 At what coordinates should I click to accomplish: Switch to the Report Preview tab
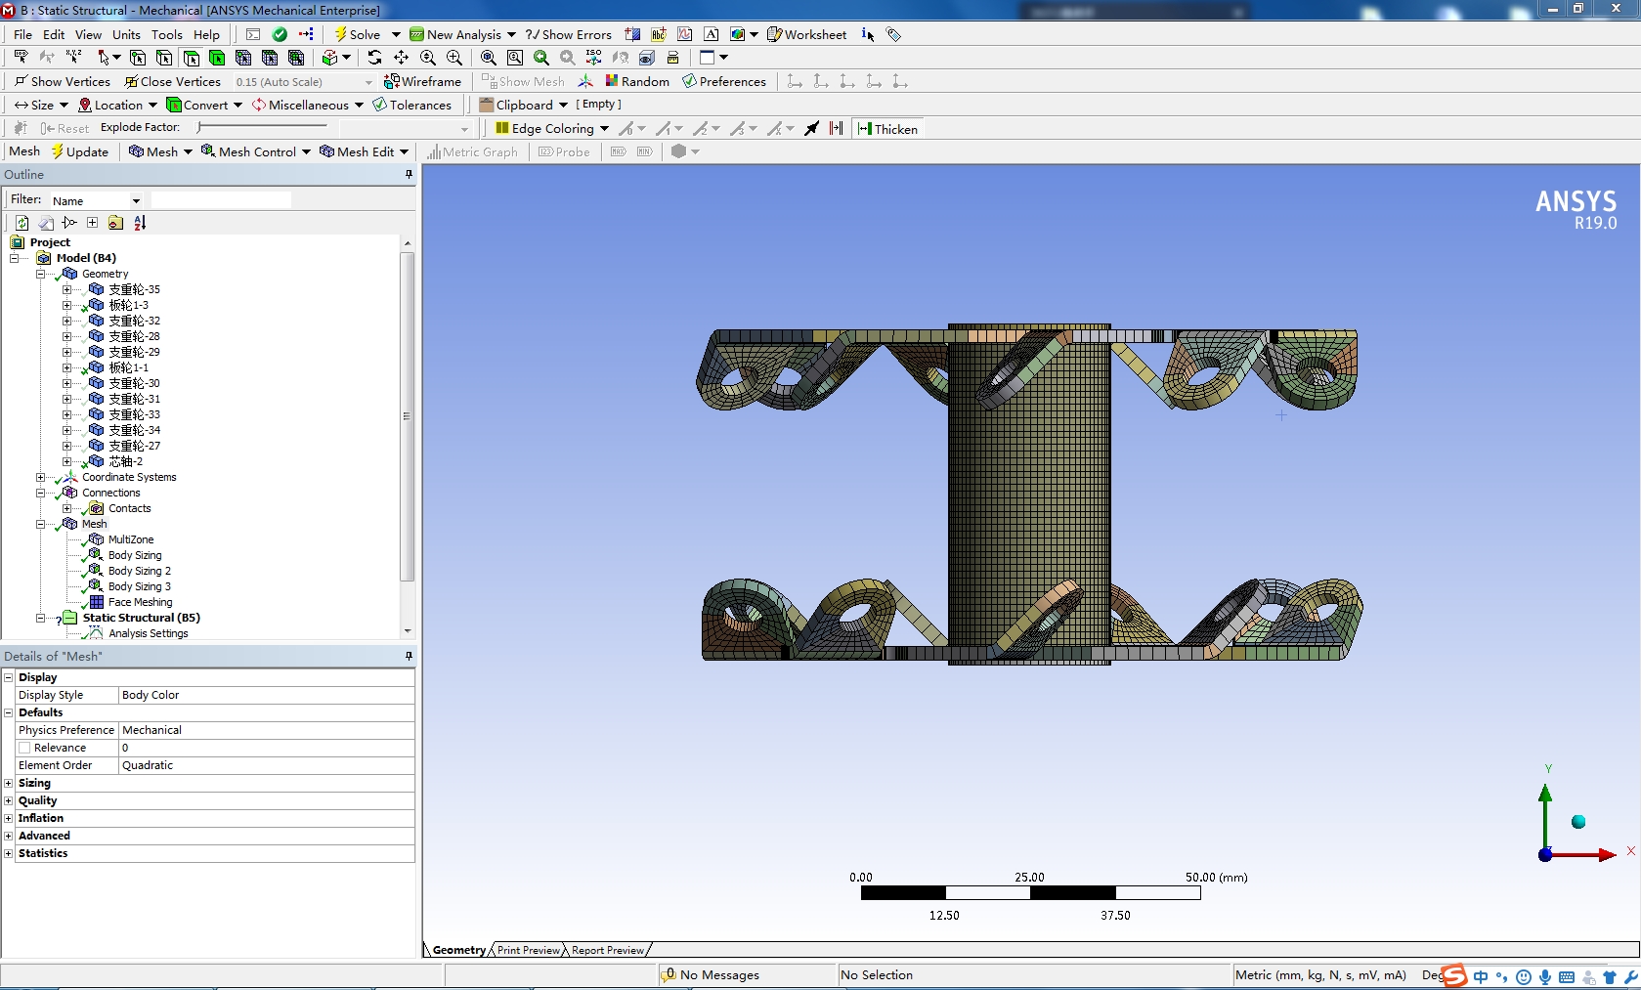click(607, 950)
